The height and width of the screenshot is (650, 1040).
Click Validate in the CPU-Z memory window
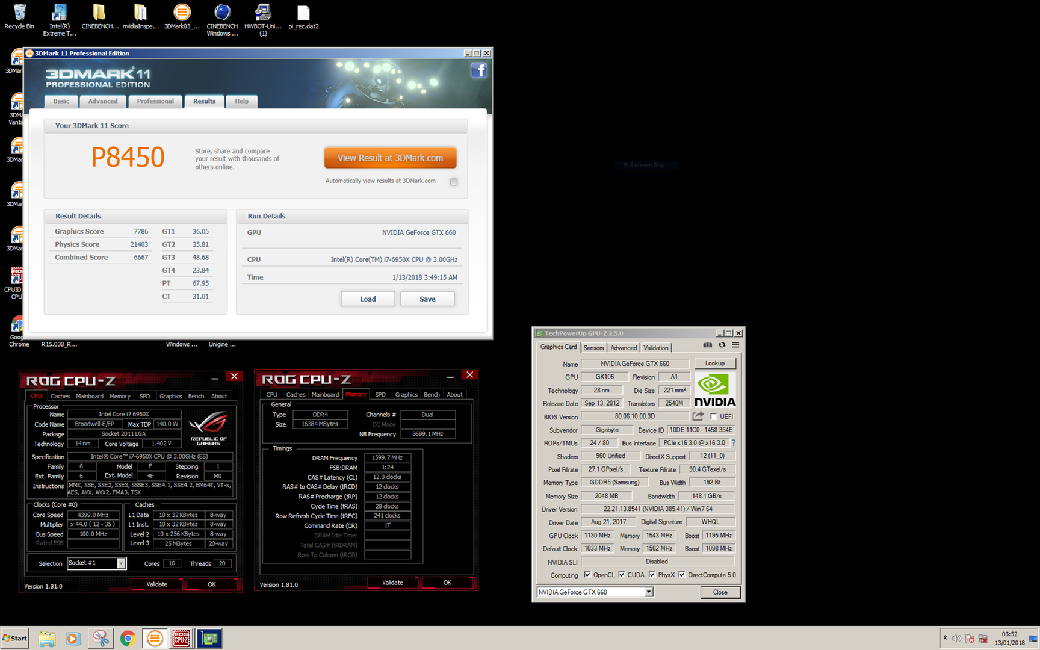[392, 583]
